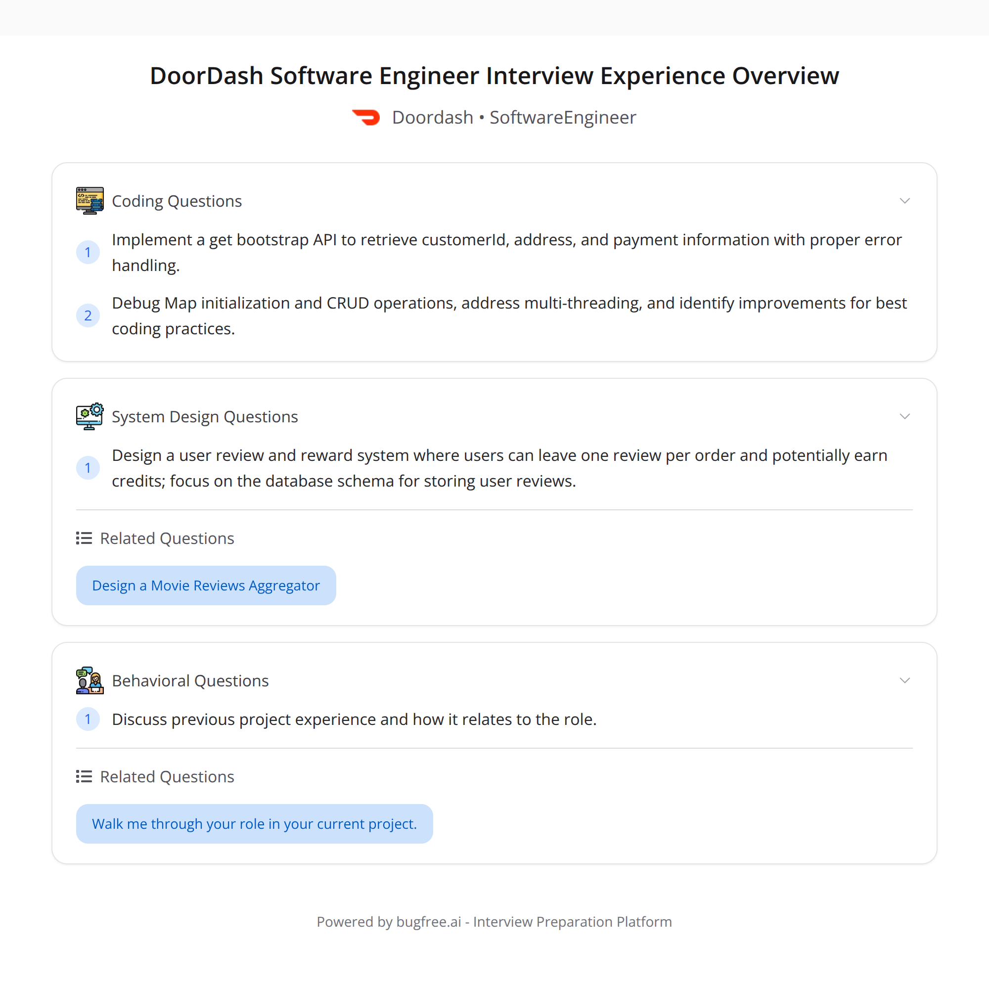Click the Coding Questions heading

(x=177, y=201)
